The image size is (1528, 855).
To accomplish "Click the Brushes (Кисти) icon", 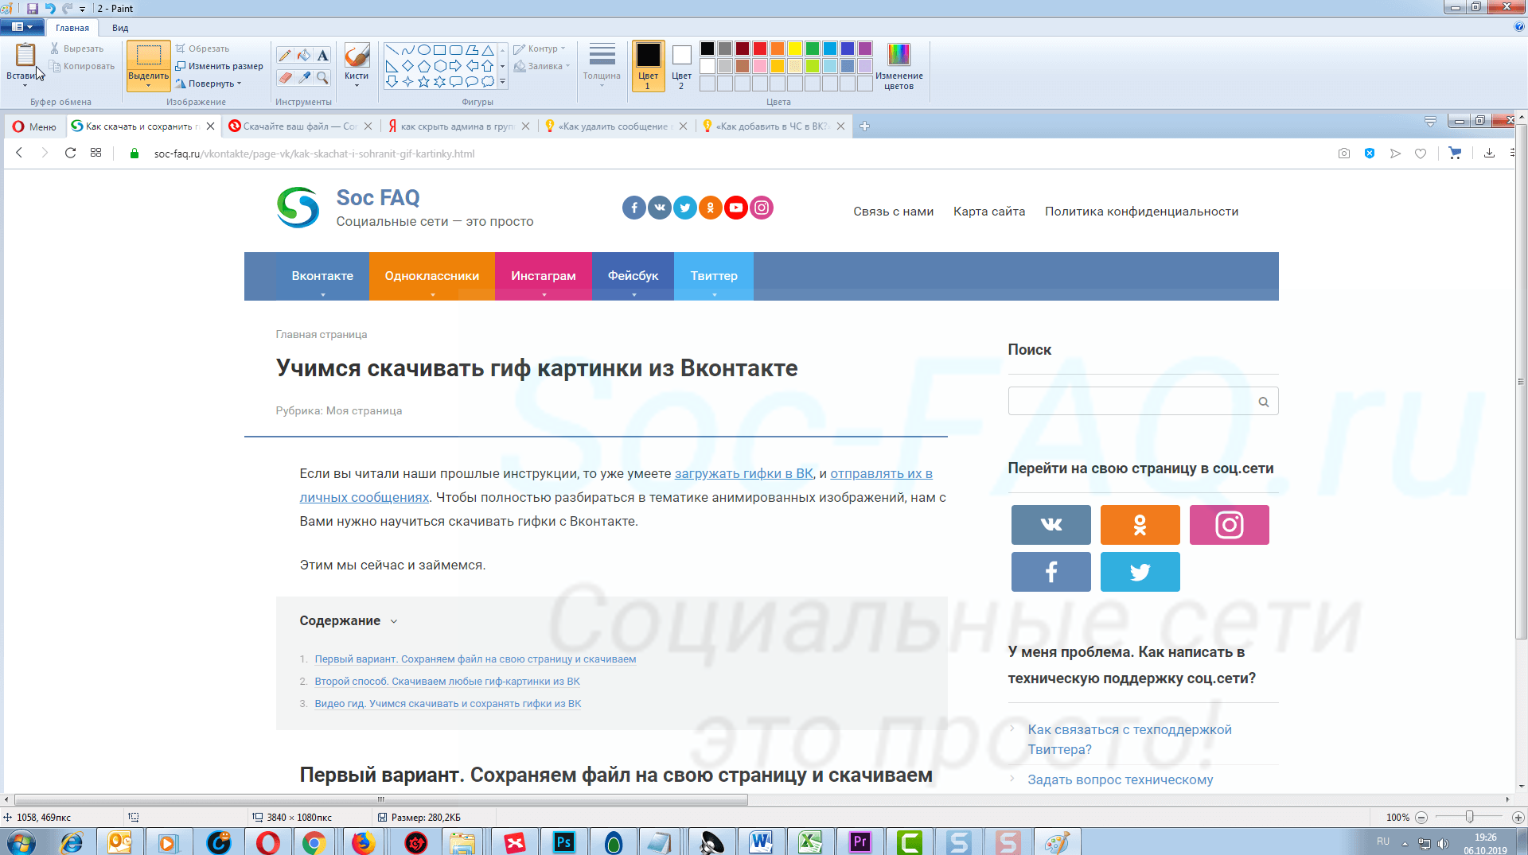I will point(357,56).
